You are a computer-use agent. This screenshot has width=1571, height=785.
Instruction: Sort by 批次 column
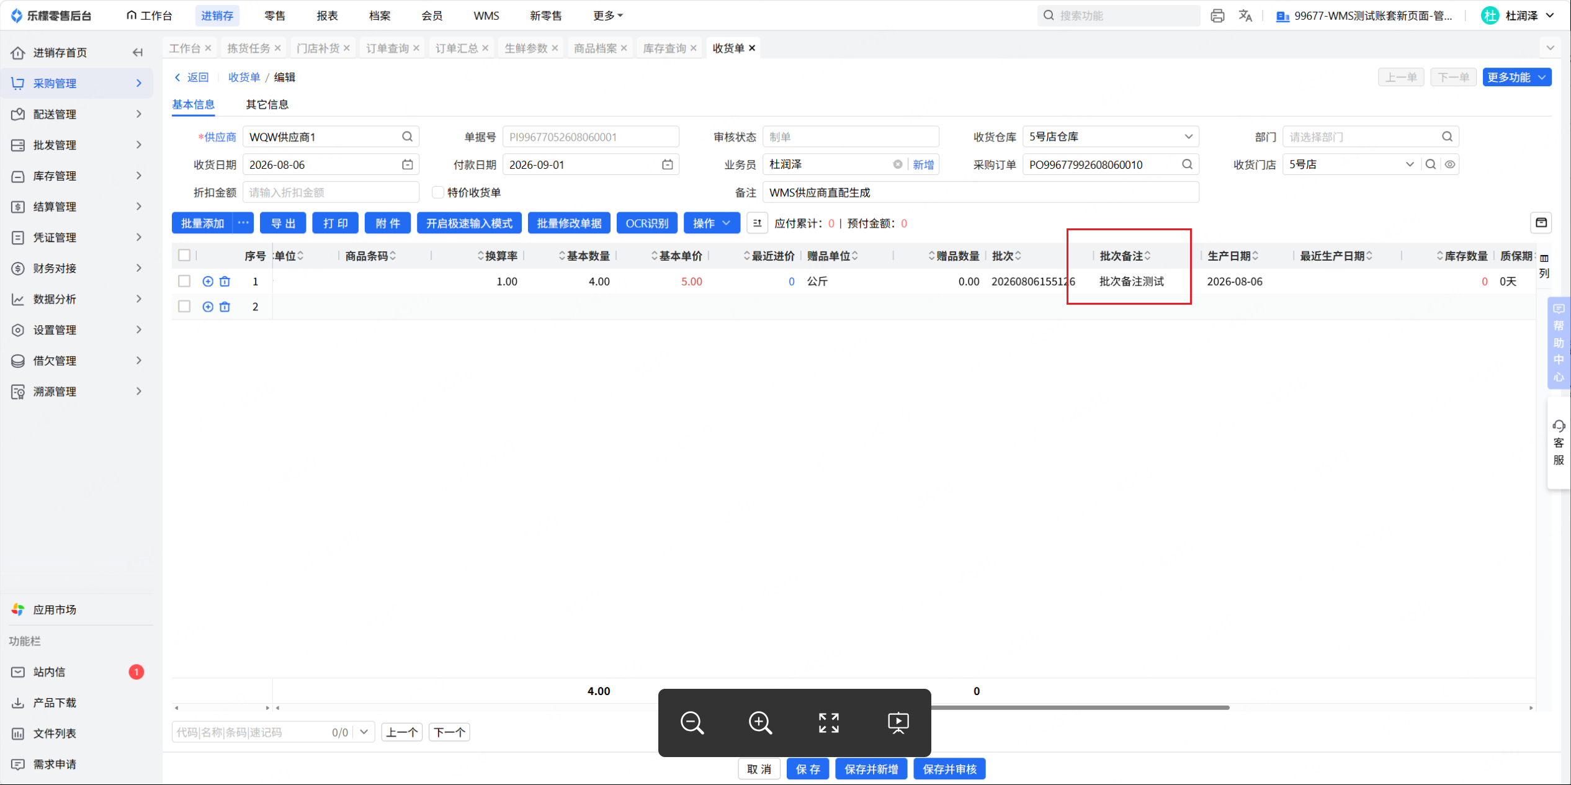click(x=1018, y=256)
